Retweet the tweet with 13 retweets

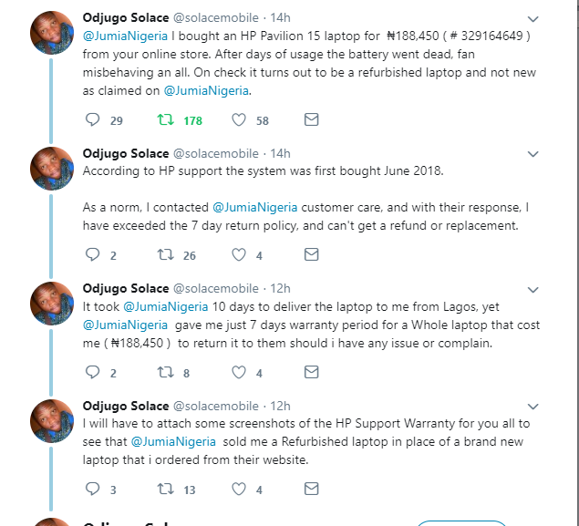[x=165, y=490]
